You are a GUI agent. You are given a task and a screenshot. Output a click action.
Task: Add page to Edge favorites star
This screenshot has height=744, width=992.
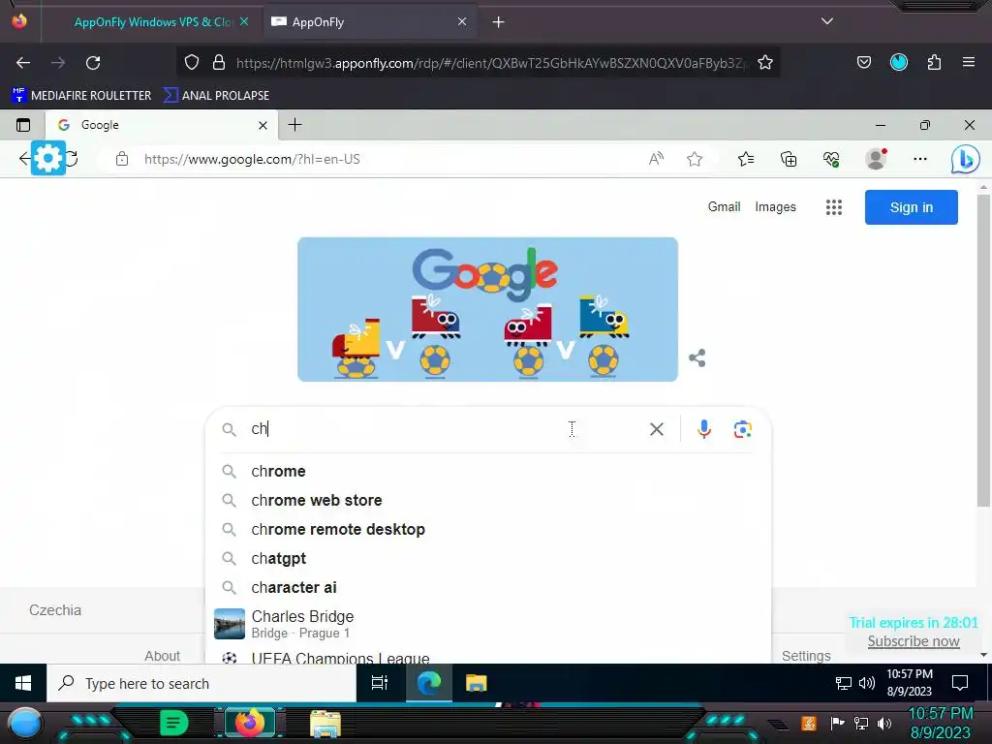pos(695,159)
